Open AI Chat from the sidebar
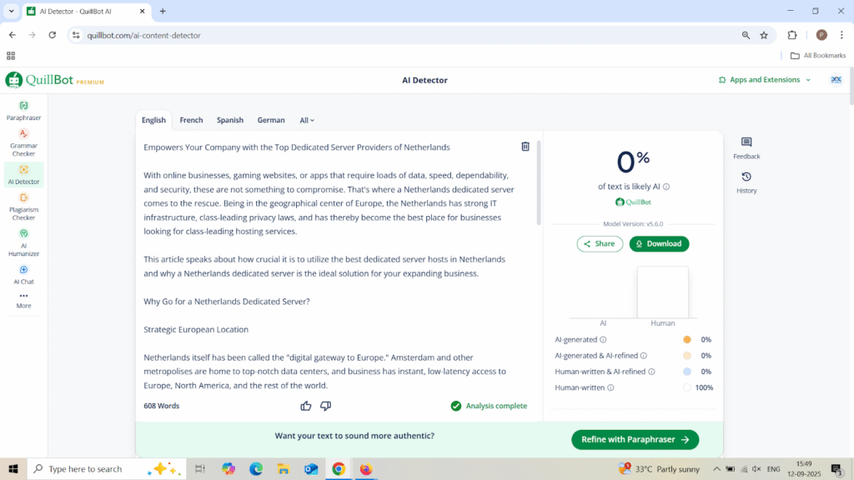Image resolution: width=854 pixels, height=480 pixels. 23,274
